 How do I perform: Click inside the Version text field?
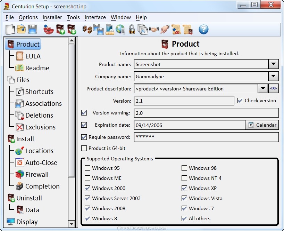184,101
